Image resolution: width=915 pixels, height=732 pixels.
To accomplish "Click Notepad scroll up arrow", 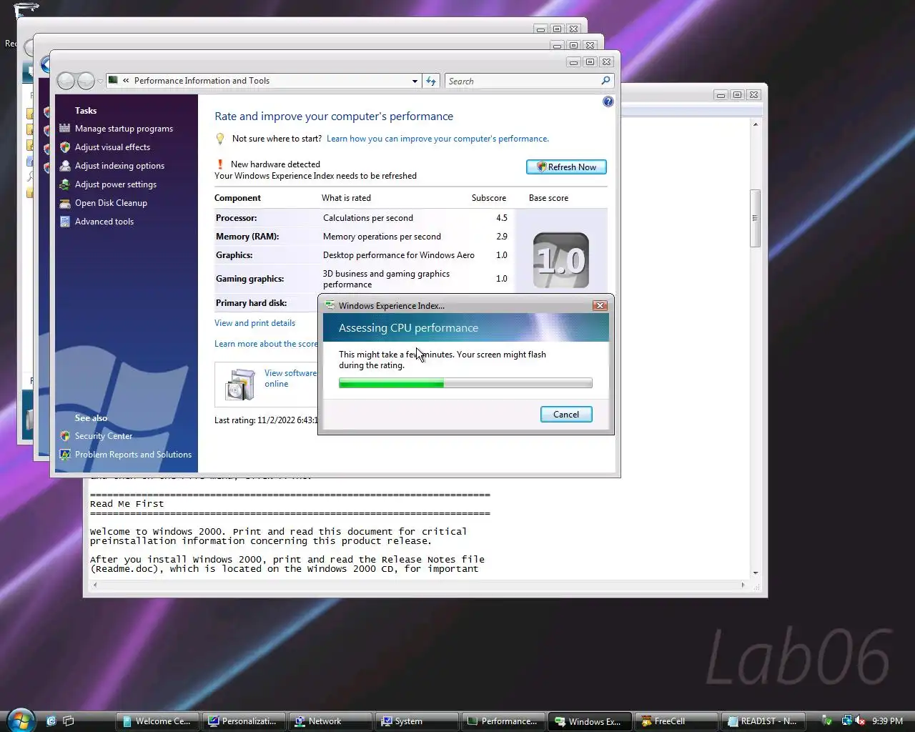I will [755, 124].
